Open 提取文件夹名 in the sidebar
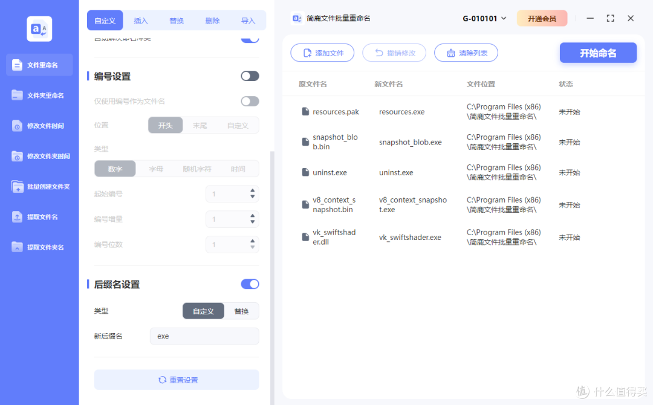Viewport: 653px width, 405px height. (x=39, y=247)
